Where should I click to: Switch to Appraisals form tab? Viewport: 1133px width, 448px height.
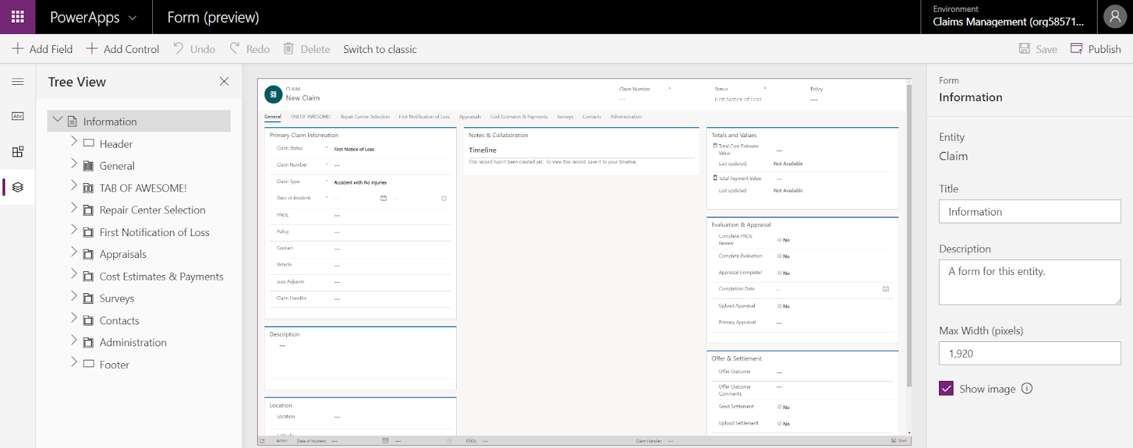470,117
